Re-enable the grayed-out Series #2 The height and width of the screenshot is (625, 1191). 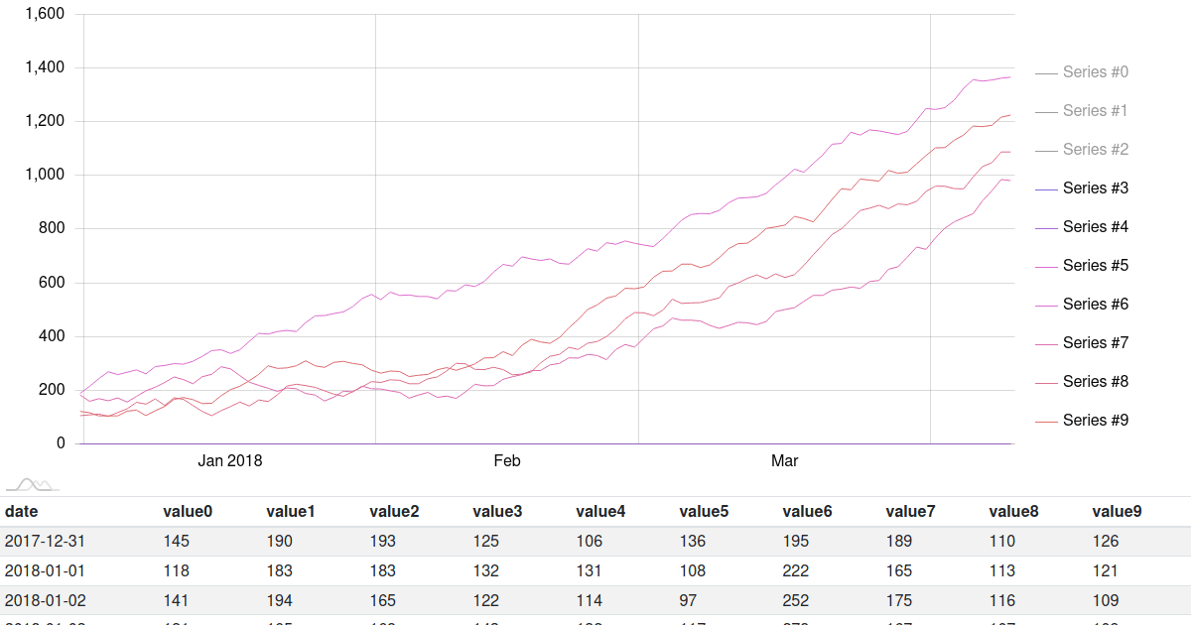click(x=1092, y=149)
